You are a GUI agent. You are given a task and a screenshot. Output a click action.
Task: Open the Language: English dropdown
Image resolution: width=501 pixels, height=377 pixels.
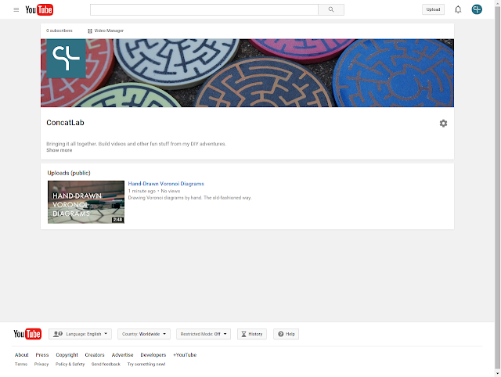pos(80,334)
